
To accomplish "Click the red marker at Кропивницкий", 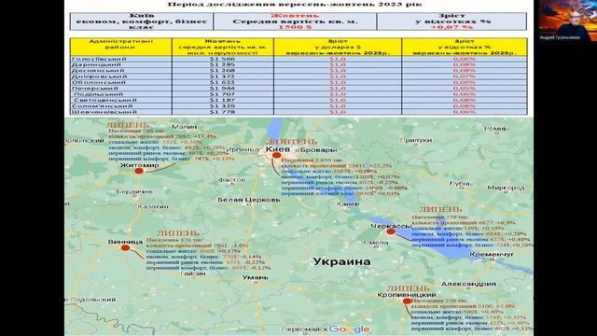I will click(407, 301).
